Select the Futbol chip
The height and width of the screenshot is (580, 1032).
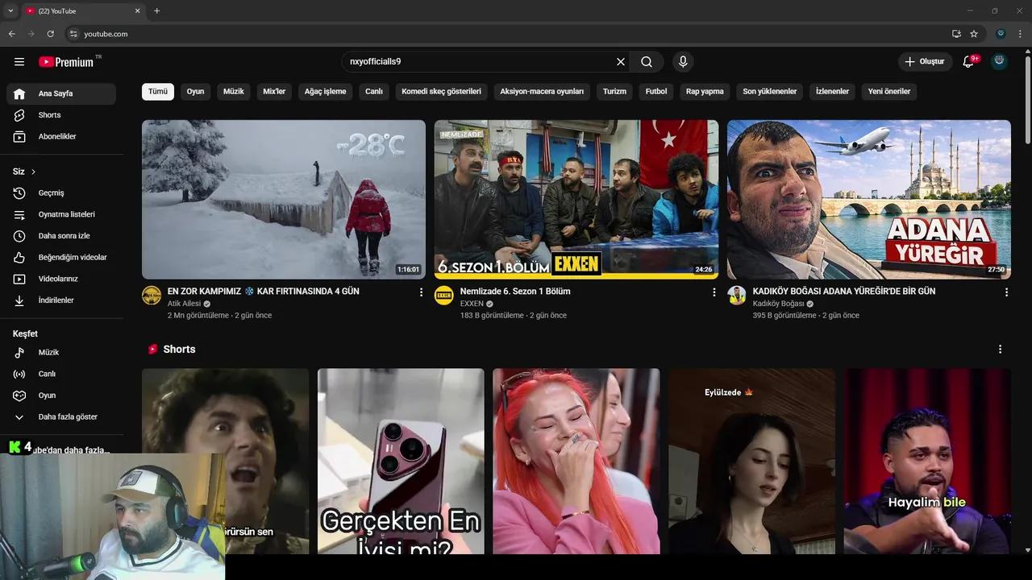[x=656, y=92]
